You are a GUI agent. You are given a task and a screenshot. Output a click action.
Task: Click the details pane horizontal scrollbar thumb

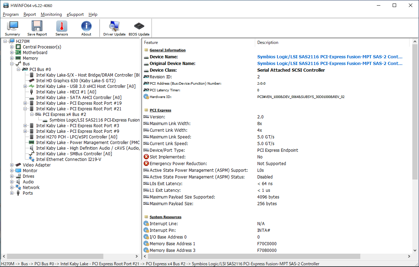(253, 256)
